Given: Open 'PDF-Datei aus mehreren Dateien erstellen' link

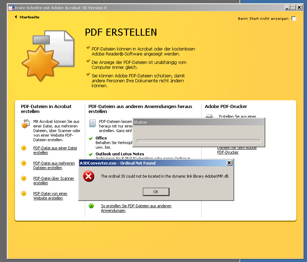Looking at the screenshot, I should pyautogui.click(x=54, y=165).
